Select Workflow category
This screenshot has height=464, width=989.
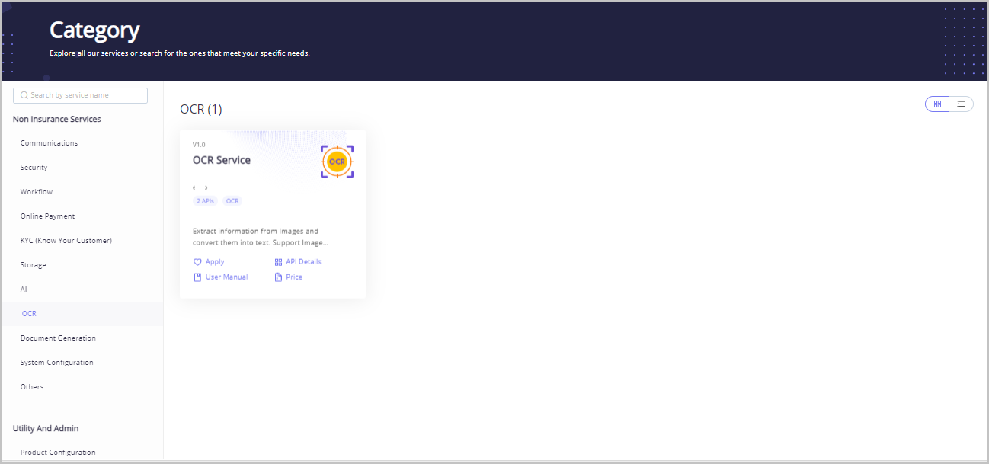(37, 192)
